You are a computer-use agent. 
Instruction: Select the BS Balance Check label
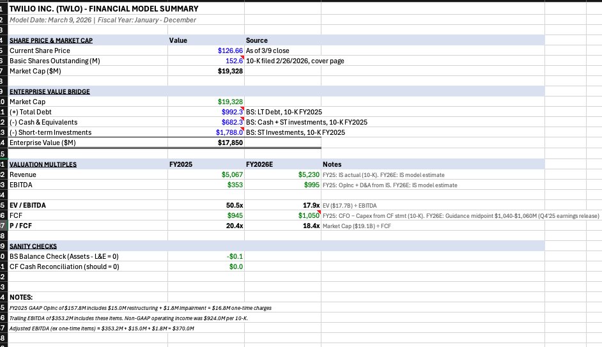(64, 256)
